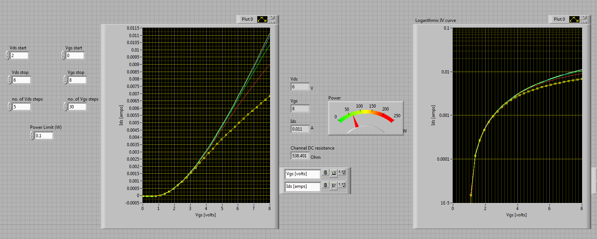Click the Channel DC resistance value 538.401
This screenshot has width=597, height=239.
coord(300,156)
